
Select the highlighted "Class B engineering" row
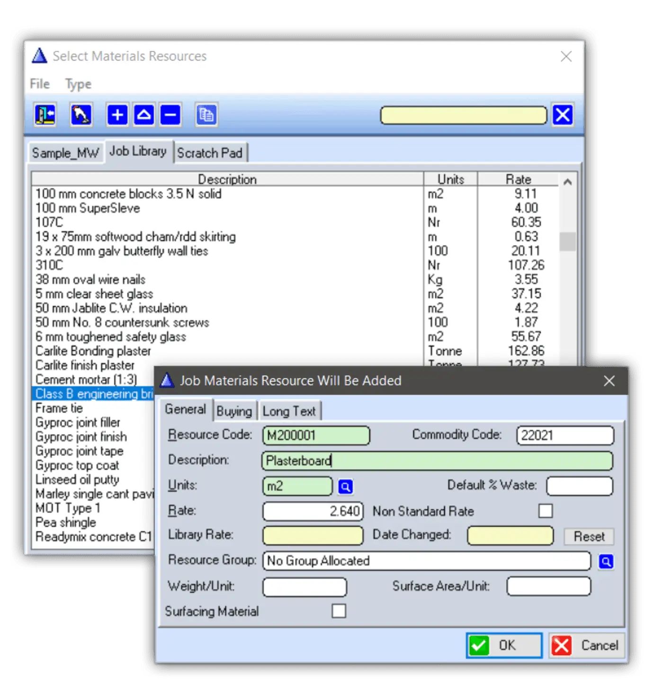click(x=94, y=394)
